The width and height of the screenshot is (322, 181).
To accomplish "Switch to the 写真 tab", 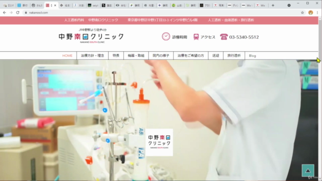I will point(219,6).
